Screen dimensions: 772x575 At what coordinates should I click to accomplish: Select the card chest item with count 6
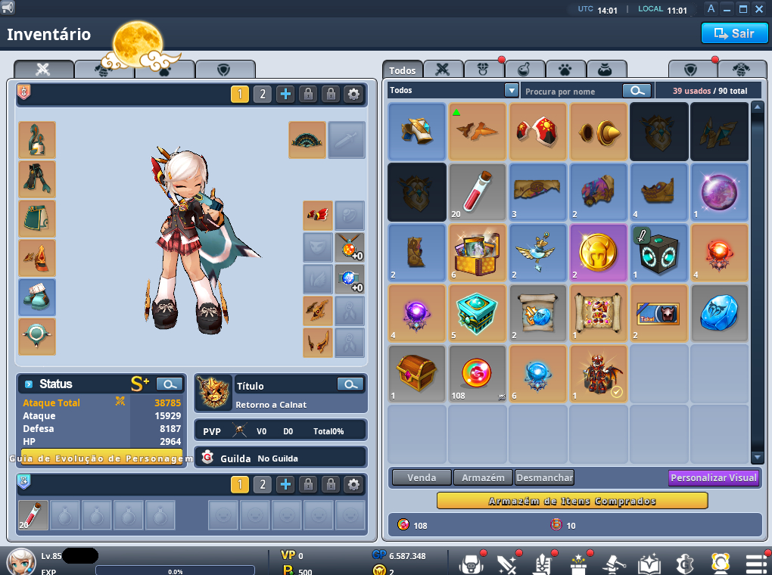(x=477, y=253)
